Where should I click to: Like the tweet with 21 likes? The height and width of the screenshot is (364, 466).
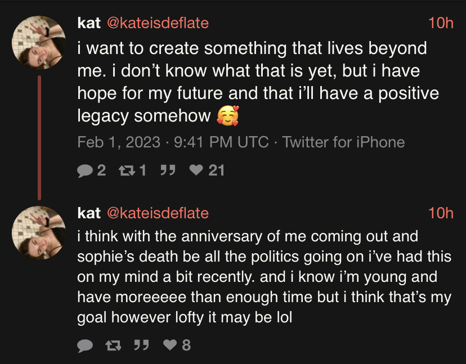click(196, 170)
